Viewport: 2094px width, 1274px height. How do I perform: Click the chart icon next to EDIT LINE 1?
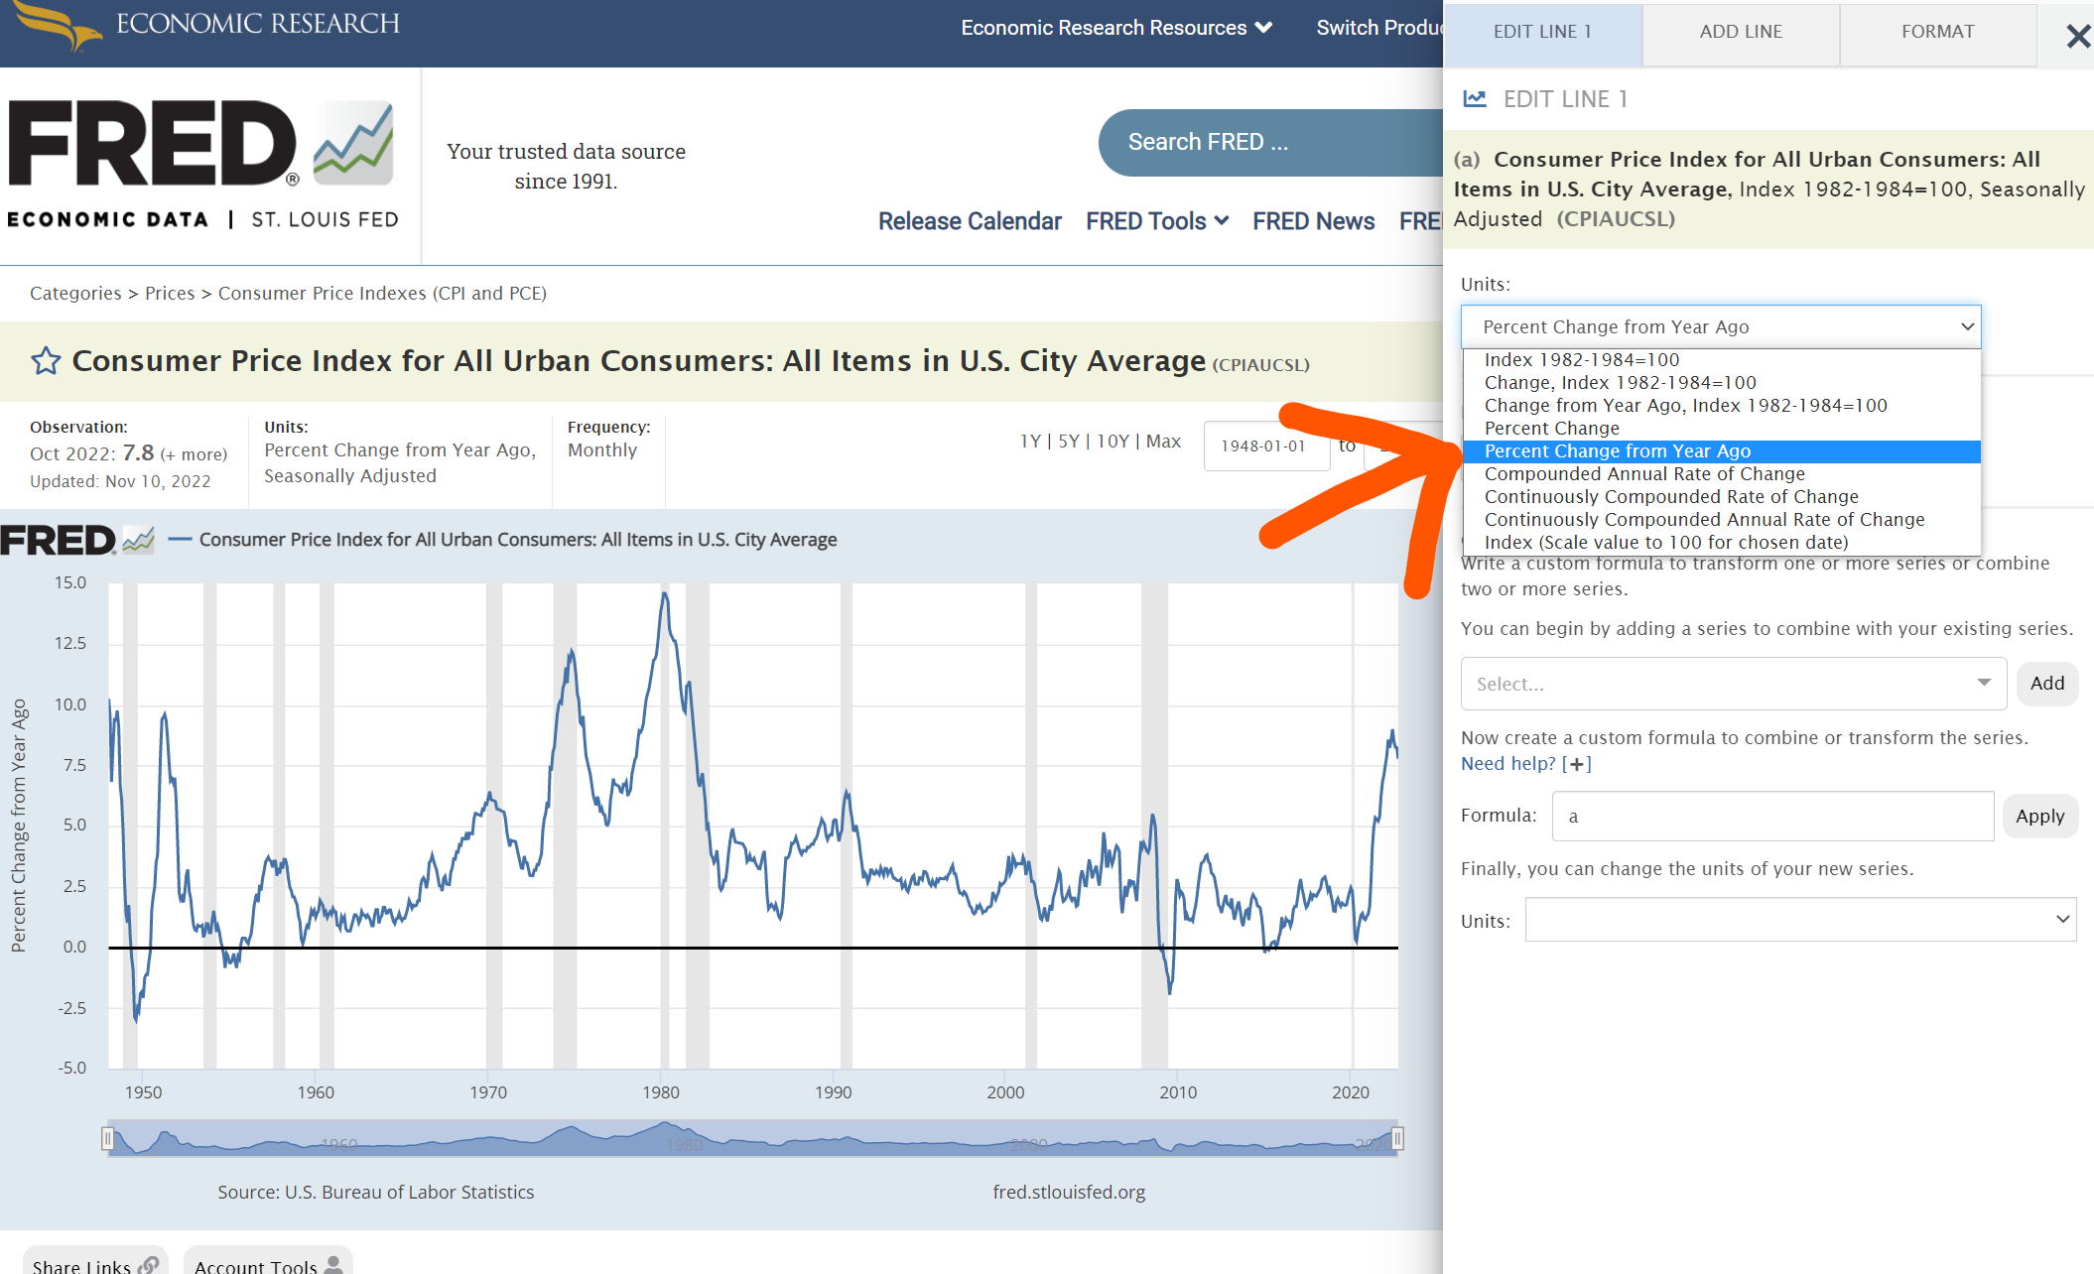click(x=1475, y=99)
